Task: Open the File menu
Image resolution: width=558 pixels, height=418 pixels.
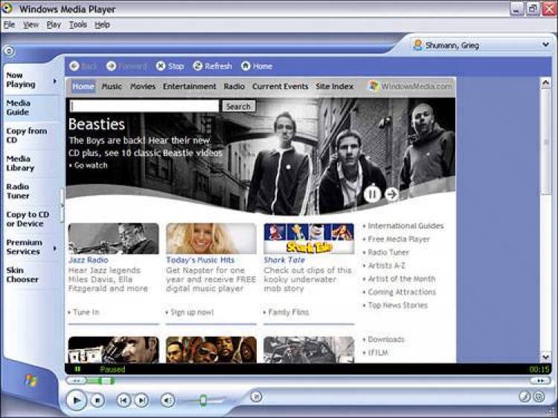Action: (9, 25)
